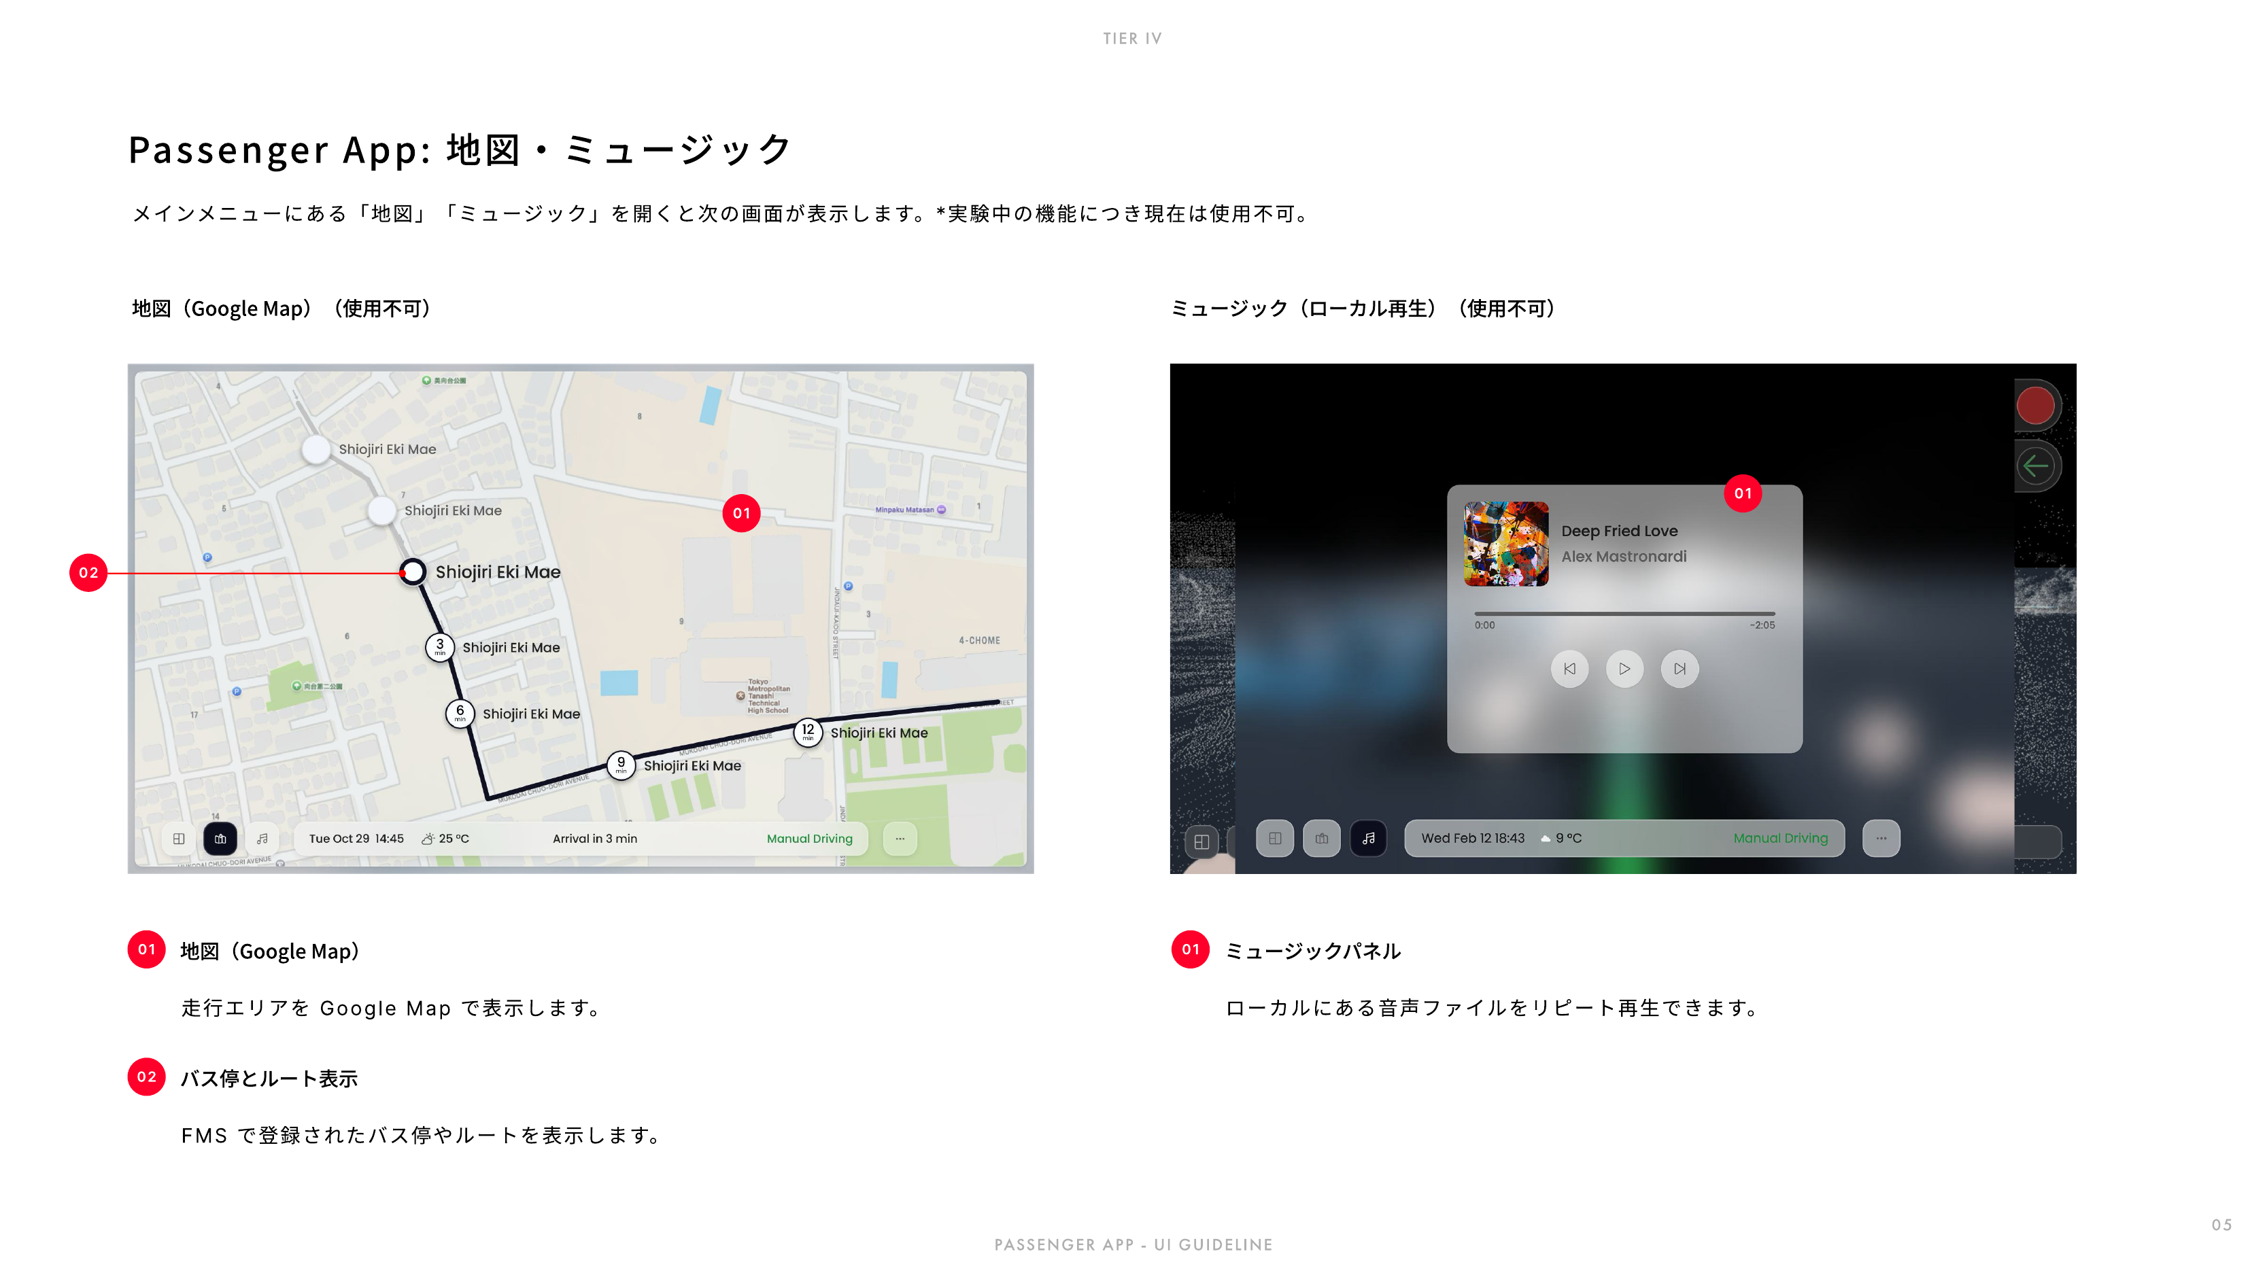Select the 3 min bus stop marker
Image resolution: width=2267 pixels, height=1275 pixels.
440,648
